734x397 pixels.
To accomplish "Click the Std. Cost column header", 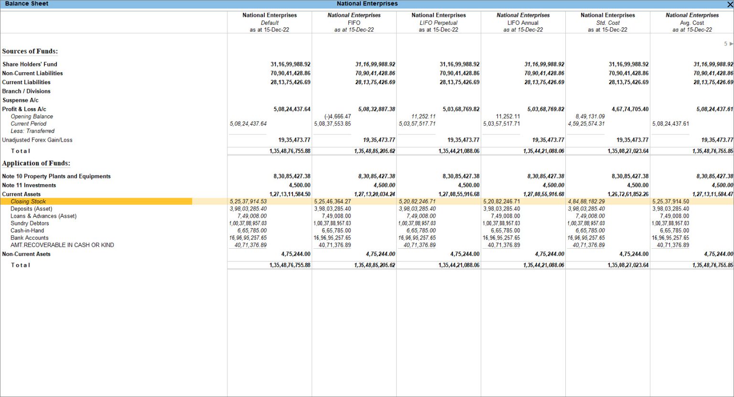I will 607,22.
